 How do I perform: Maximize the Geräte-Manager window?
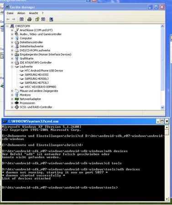(x=156, y=7)
